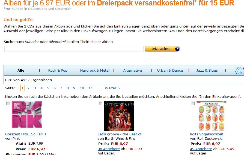
Task: Tick the checkbox next to Pink Greatest Hits
Action: [8, 104]
